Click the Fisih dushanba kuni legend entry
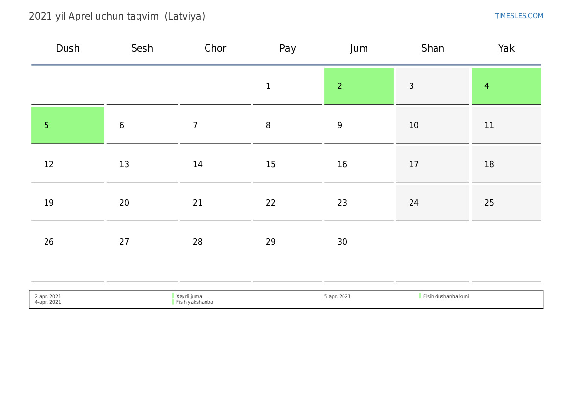The width and height of the screenshot is (572, 404). (446, 296)
